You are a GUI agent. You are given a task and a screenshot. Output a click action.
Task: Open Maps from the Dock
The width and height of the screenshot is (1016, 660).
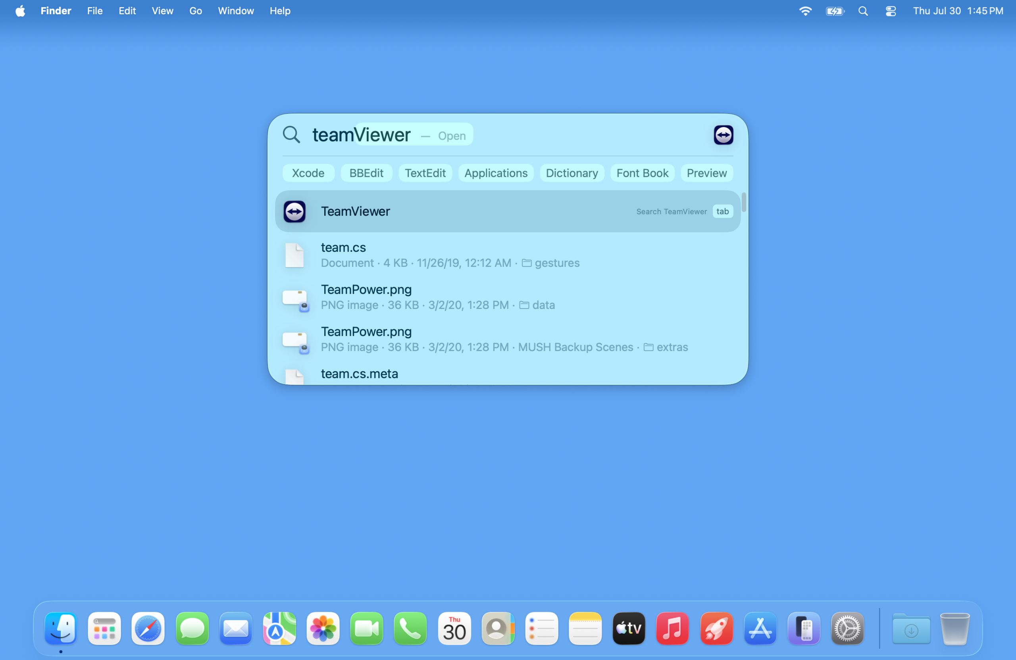pyautogui.click(x=280, y=628)
